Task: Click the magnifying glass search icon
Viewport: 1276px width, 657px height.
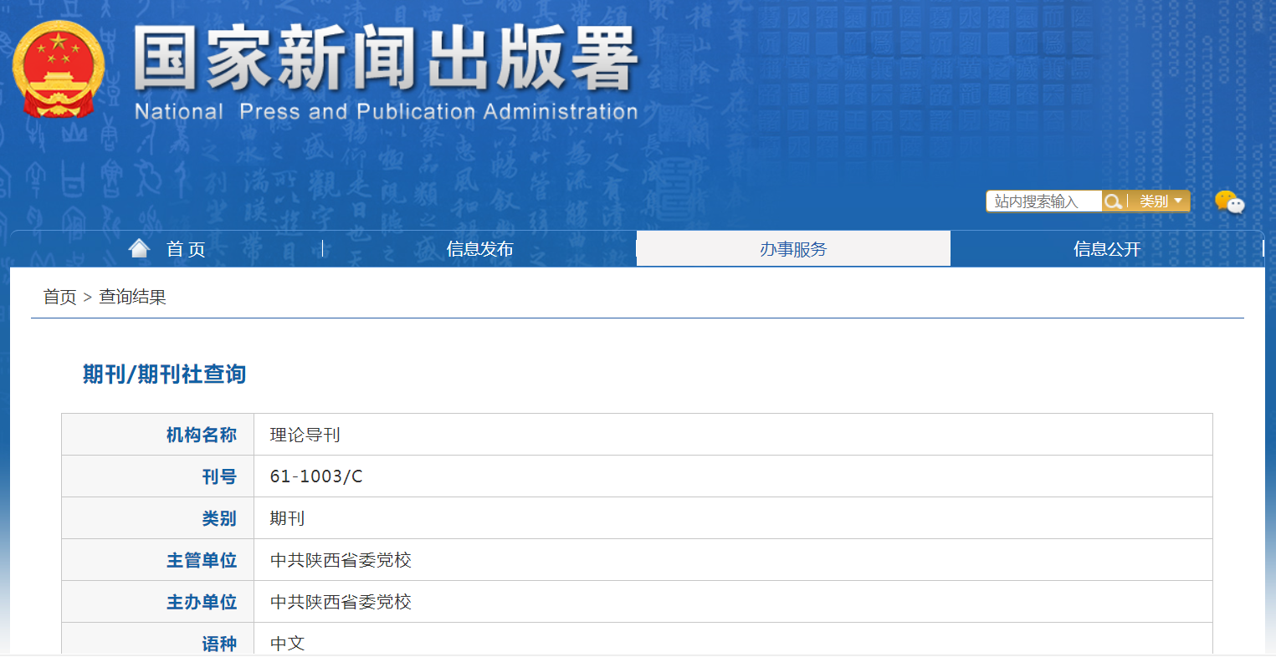Action: (1113, 201)
